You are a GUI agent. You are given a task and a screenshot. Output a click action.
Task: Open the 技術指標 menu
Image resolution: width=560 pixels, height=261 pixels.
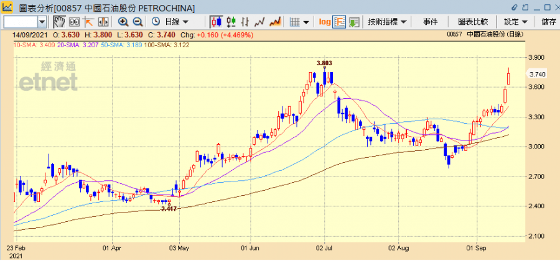point(387,22)
